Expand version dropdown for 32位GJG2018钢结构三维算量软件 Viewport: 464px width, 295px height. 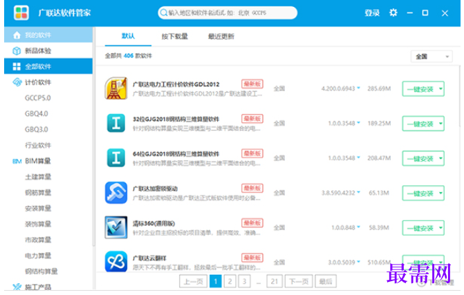[359, 123]
